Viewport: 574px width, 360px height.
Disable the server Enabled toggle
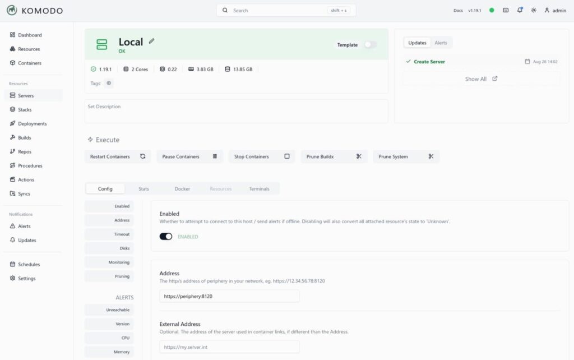pos(166,237)
